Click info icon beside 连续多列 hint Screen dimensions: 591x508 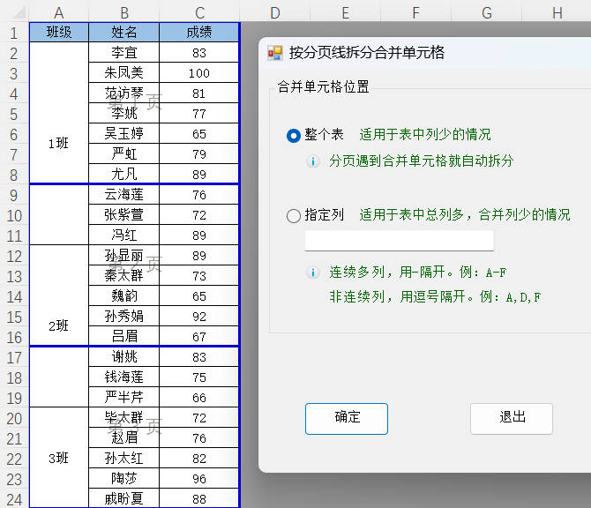[312, 273]
